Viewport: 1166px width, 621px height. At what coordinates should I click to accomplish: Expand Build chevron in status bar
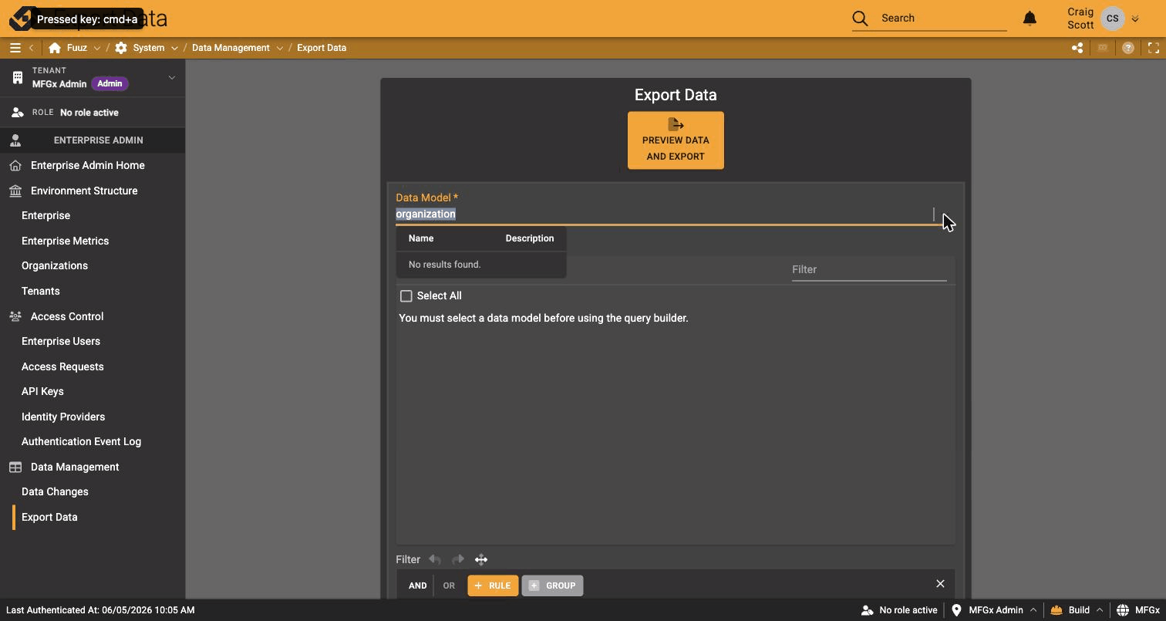tap(1100, 610)
